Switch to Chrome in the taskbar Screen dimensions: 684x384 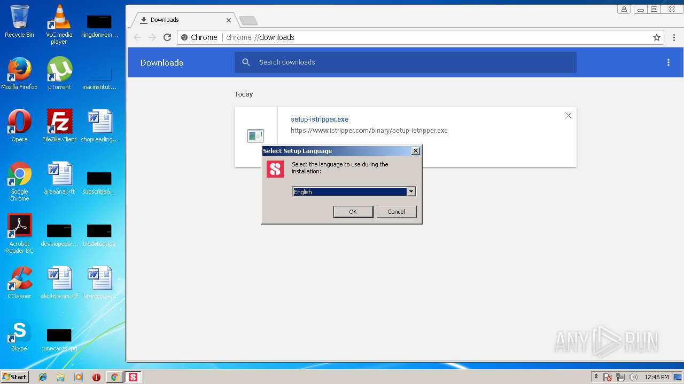pos(114,377)
